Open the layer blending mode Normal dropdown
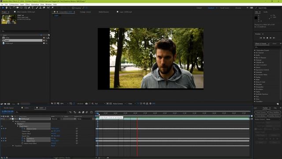 point(56,119)
